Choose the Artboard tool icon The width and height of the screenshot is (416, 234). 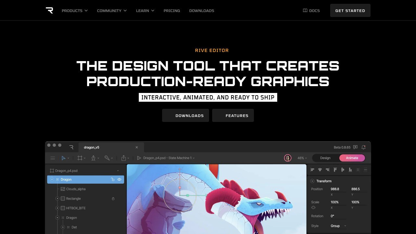tap(80, 158)
